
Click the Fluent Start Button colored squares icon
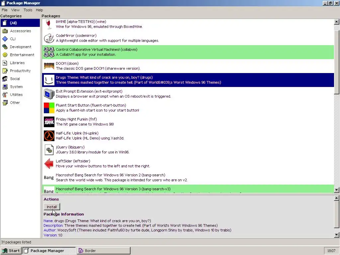coord(49,108)
